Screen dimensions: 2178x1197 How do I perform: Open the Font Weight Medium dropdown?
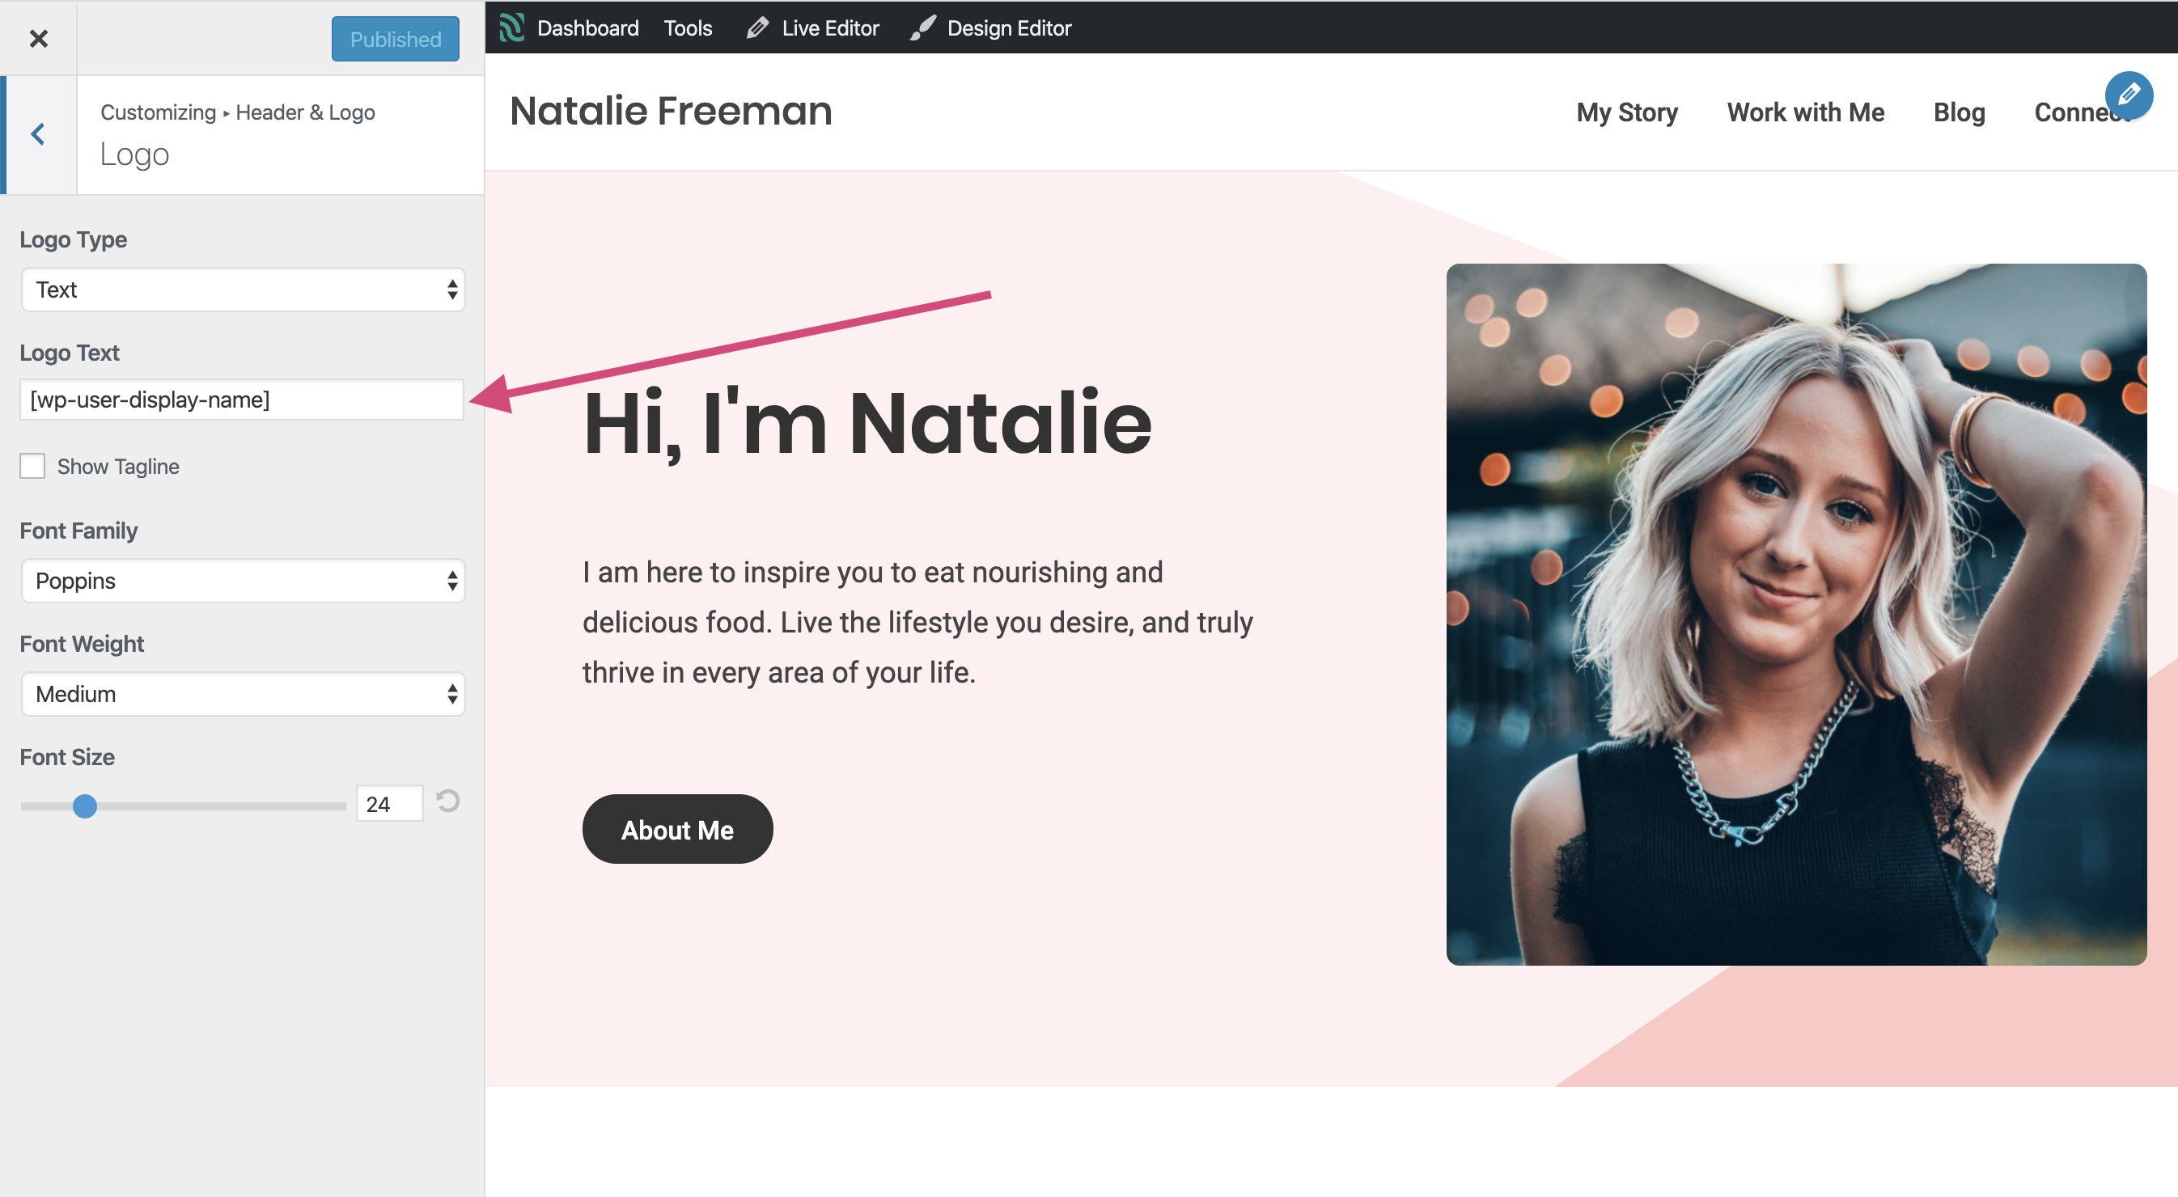pos(243,694)
